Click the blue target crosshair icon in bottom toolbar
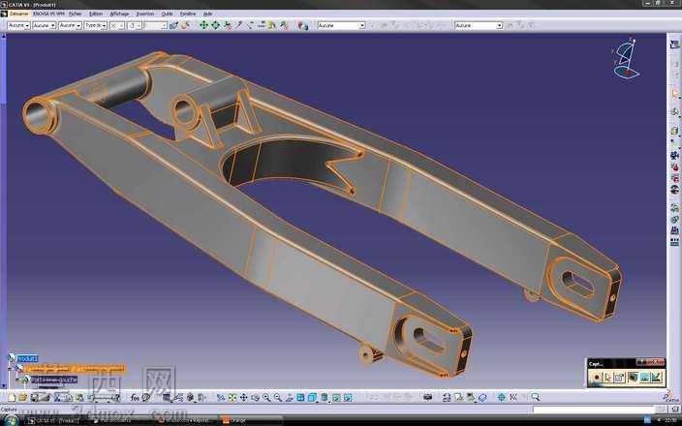682x426 pixels. (502, 397)
